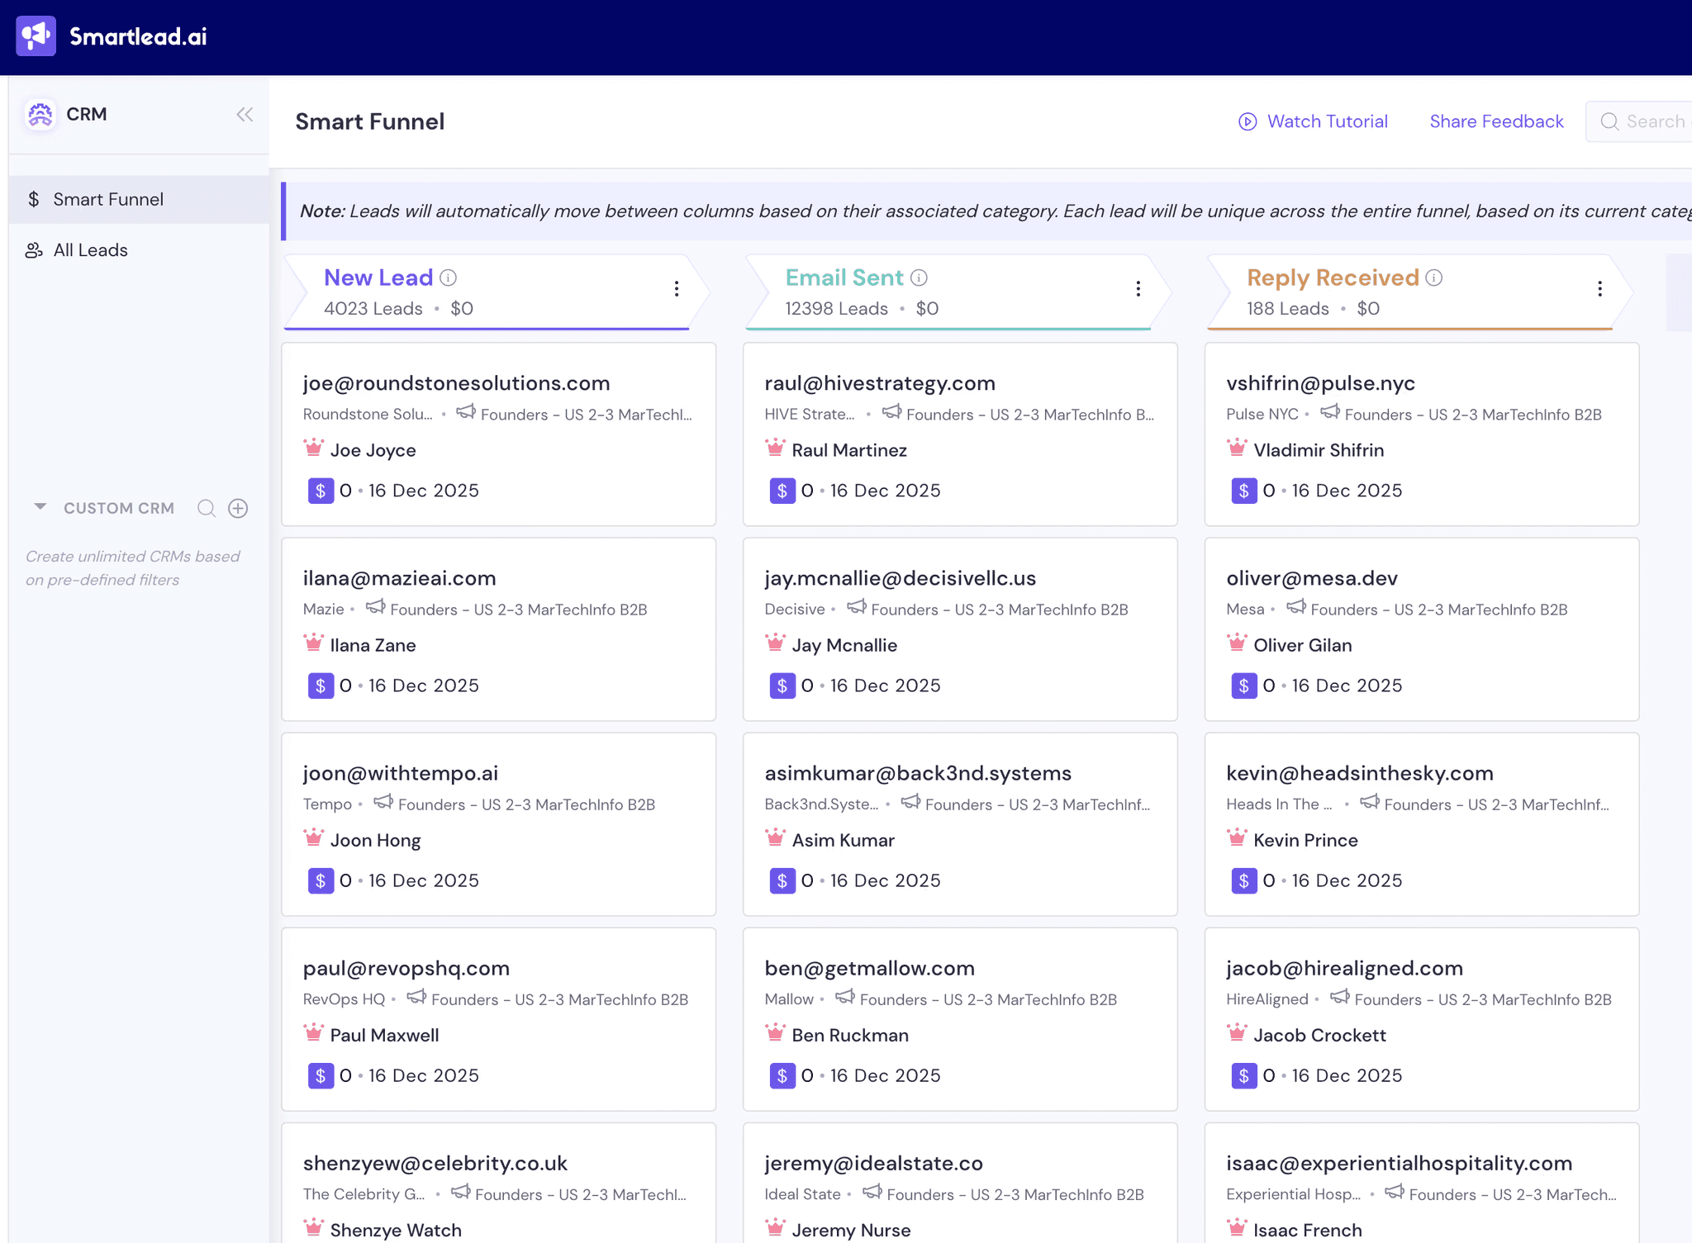1692x1243 pixels.
Task: Click the dollar badge on raul@hivestrategy.com card
Action: (782, 490)
